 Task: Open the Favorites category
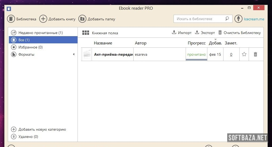coord(30,47)
